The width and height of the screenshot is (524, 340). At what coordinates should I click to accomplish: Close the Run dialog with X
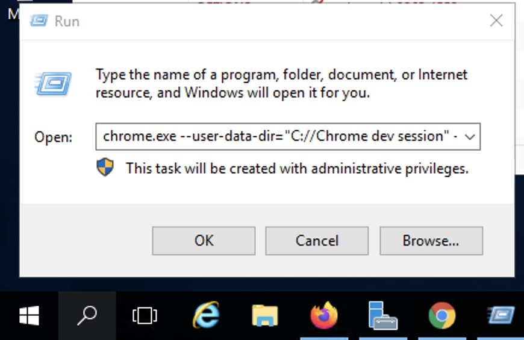click(x=496, y=21)
